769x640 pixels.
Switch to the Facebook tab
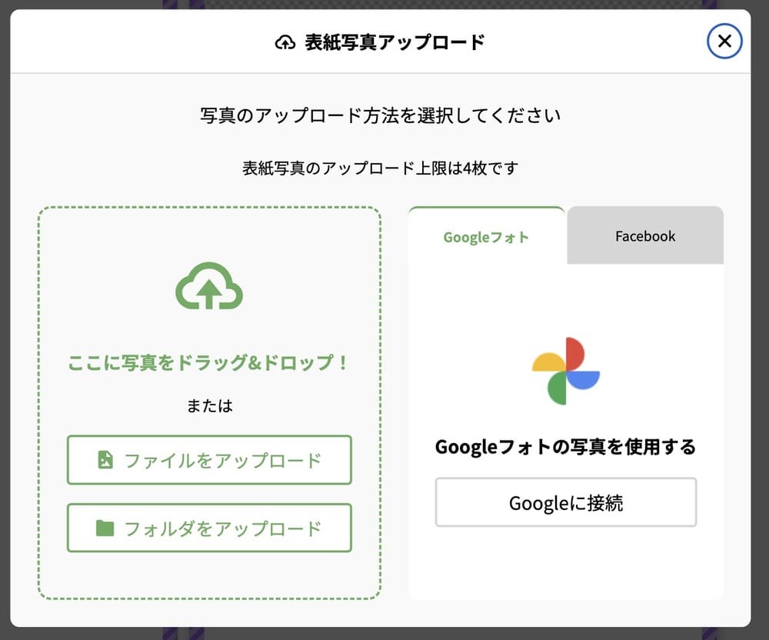(x=644, y=236)
